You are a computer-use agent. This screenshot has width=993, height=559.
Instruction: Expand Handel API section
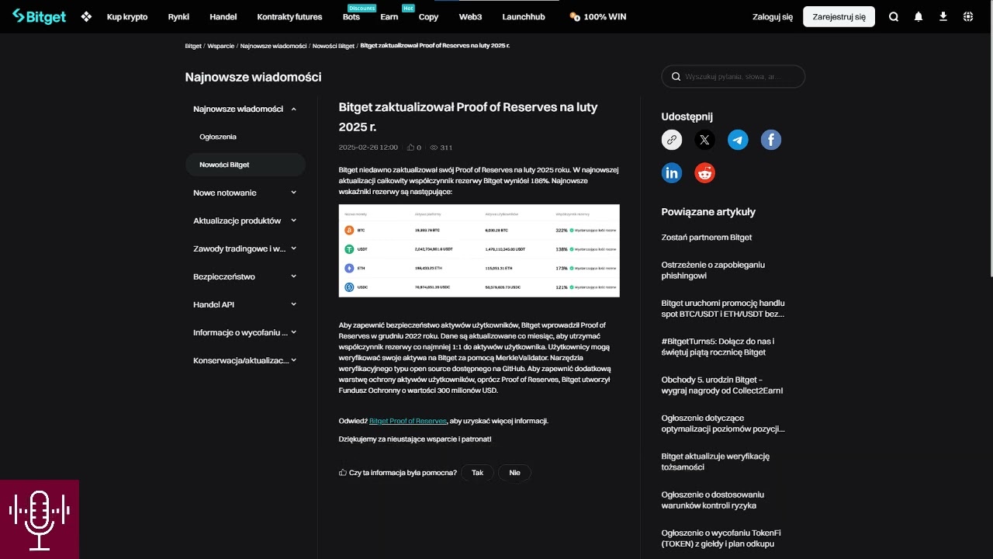click(x=293, y=304)
